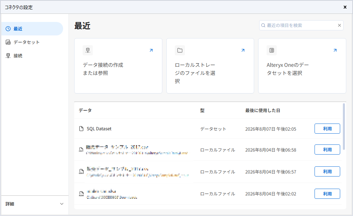Click the database icon on データ接続 card
This screenshot has width=353, height=216.
pyautogui.click(x=88, y=50)
